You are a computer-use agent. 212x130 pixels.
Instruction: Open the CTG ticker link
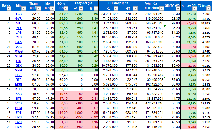coord(19,37)
